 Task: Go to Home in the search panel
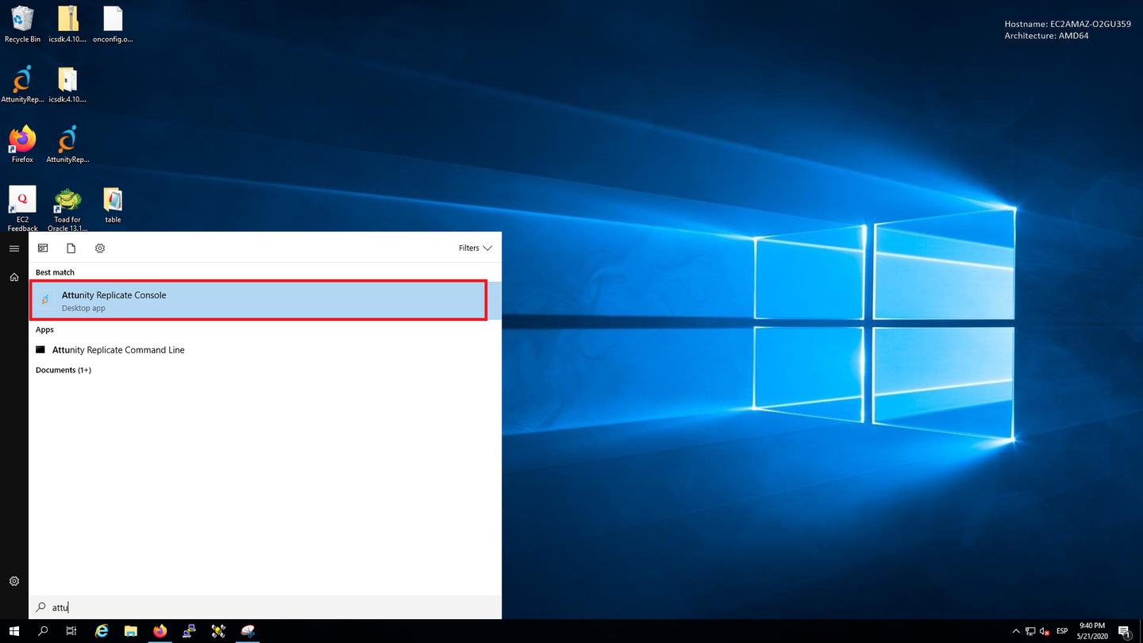click(x=14, y=277)
